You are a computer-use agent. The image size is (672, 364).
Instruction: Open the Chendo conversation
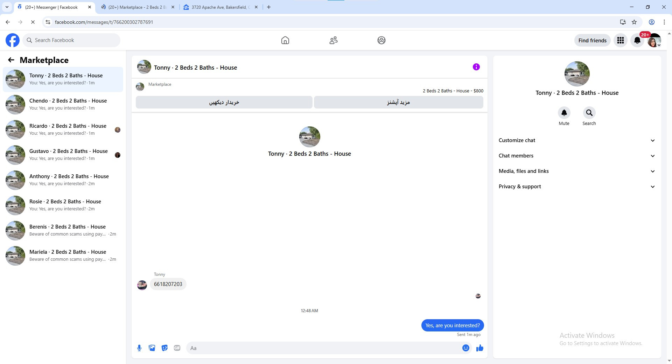[x=63, y=105]
